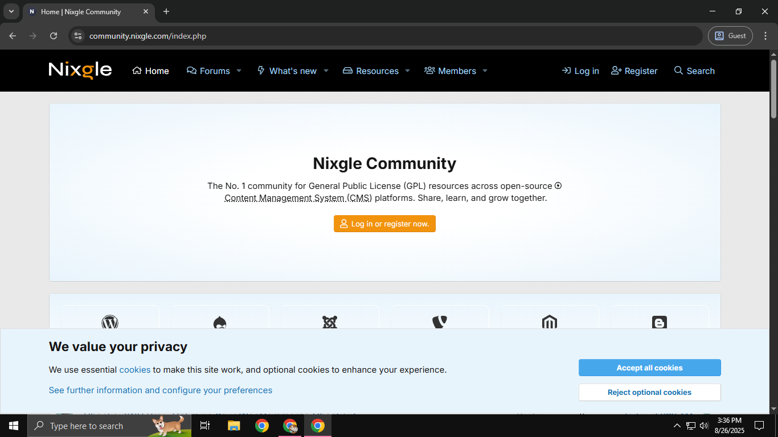Viewport: 778px width, 437px height.
Task: Click the volume icon in tray
Action: coord(704,426)
